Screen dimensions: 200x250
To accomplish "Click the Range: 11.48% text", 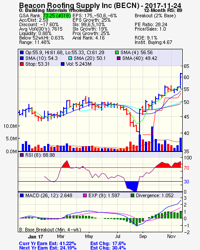I will 35,43.
